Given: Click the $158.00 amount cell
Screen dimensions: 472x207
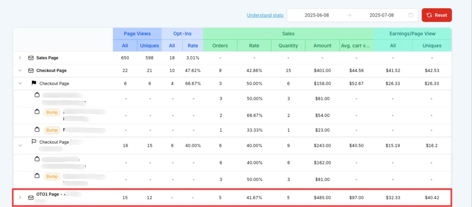Looking at the screenshot, I should pyautogui.click(x=323, y=83).
